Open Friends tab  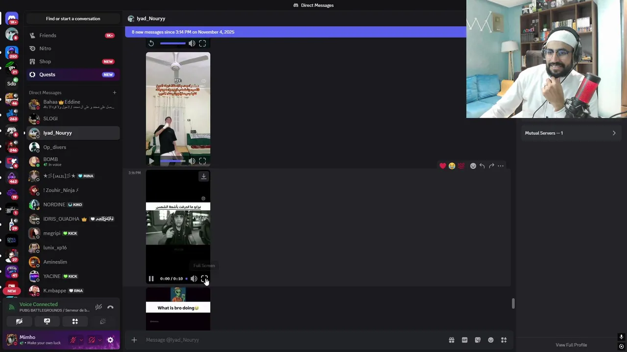(73, 35)
